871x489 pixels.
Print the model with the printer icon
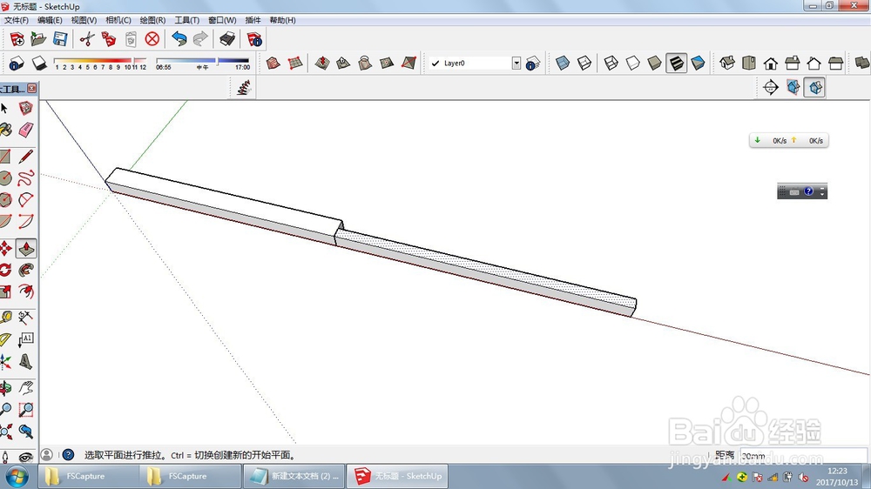coord(227,39)
